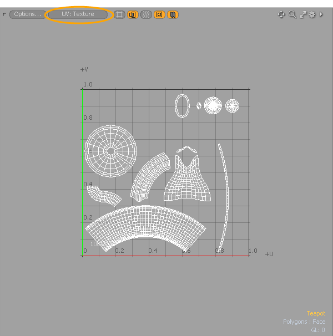Toggle the first orange overlapping-squares icon

(x=133, y=14)
